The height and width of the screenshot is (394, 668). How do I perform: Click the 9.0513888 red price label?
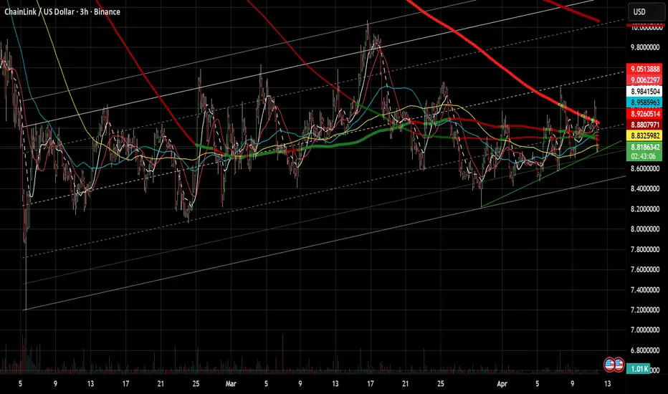644,69
